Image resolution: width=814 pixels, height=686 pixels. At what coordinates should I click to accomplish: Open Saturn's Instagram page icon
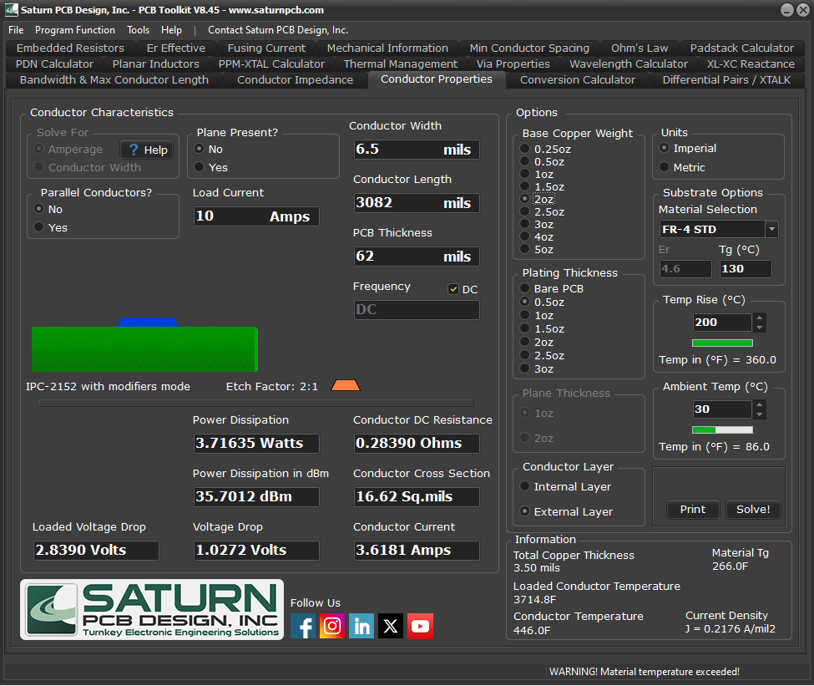pyautogui.click(x=332, y=626)
